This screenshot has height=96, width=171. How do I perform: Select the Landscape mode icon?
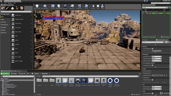point(12,8)
